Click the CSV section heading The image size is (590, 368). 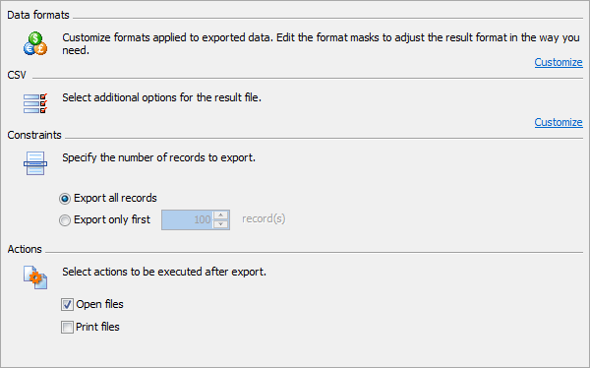coord(17,75)
